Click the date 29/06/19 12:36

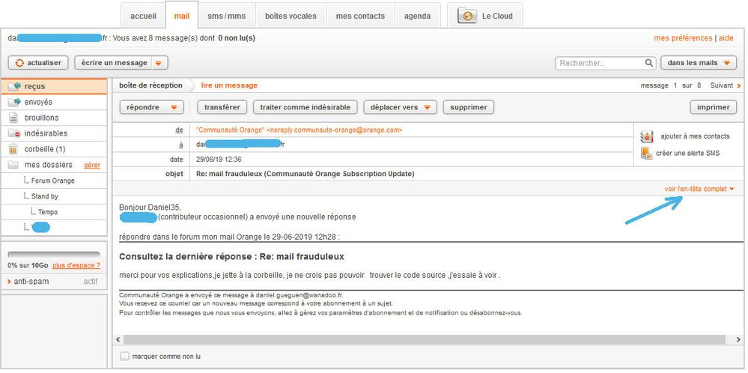pyautogui.click(x=219, y=160)
